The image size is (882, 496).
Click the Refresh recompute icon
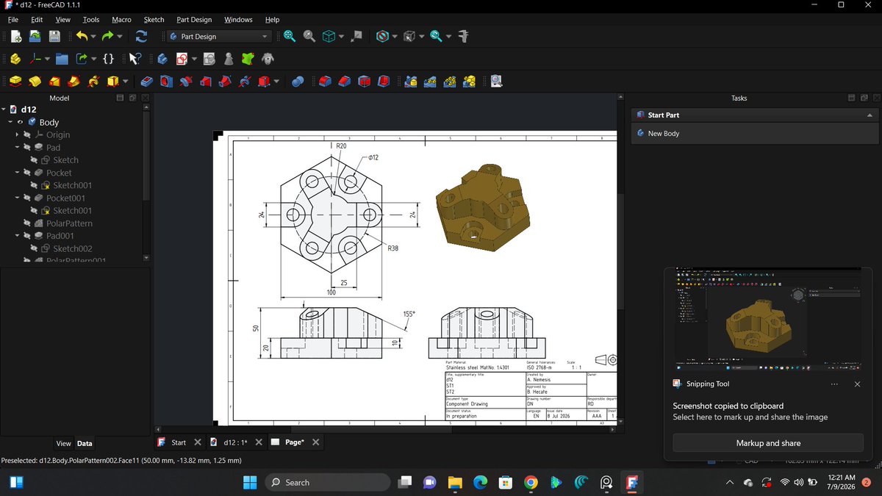click(x=141, y=36)
